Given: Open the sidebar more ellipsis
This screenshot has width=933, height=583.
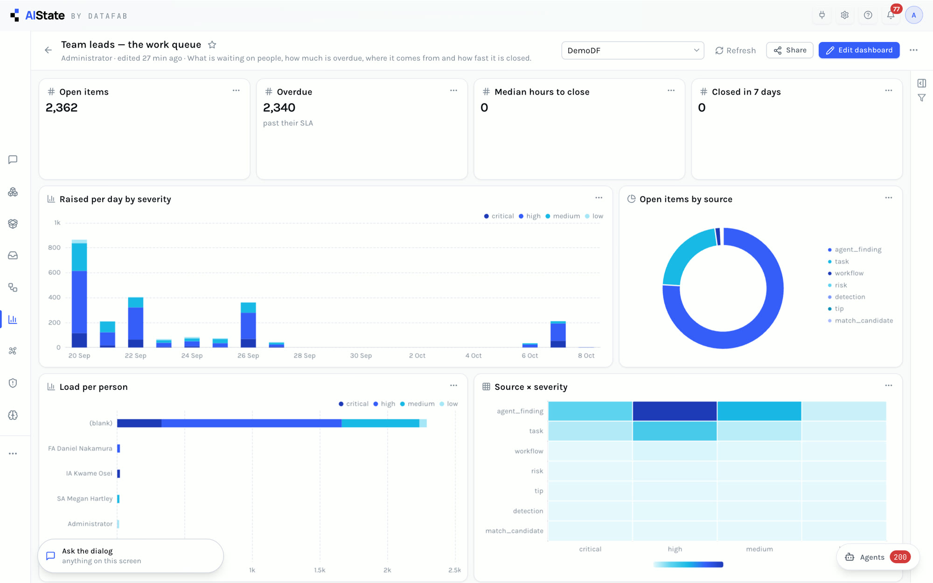Looking at the screenshot, I should [x=13, y=454].
